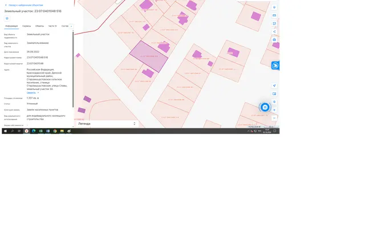Click the date value 26.09.2022
365x245 pixels.
point(33,52)
